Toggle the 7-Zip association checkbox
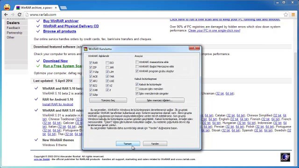 pos(91,72)
